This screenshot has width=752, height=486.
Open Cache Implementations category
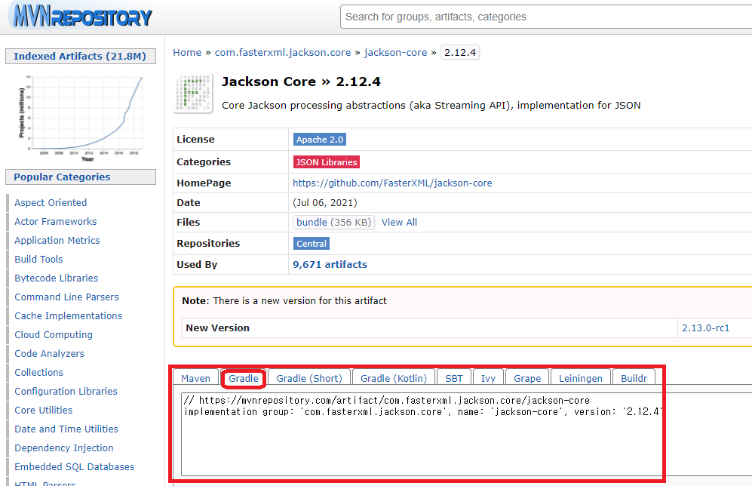click(x=68, y=315)
